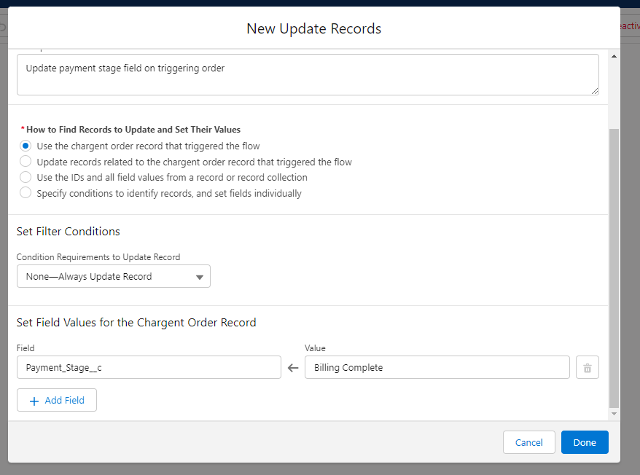Open the 'None—Always Update Record' dropdown
The image size is (640, 475).
click(114, 276)
